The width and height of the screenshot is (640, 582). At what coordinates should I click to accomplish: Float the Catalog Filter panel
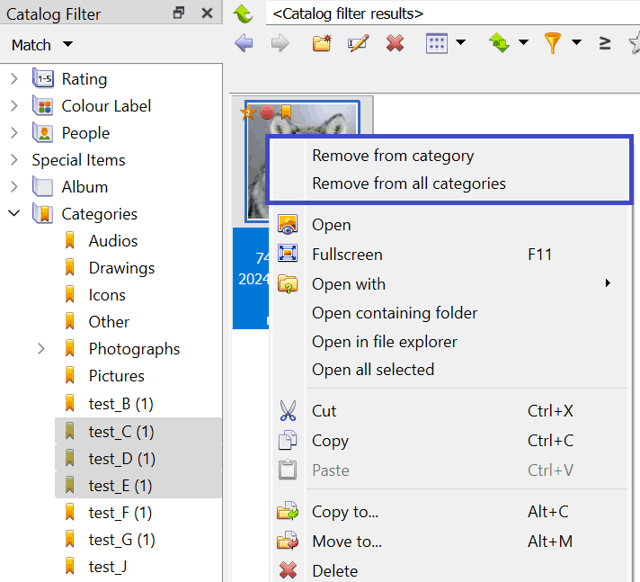179,13
